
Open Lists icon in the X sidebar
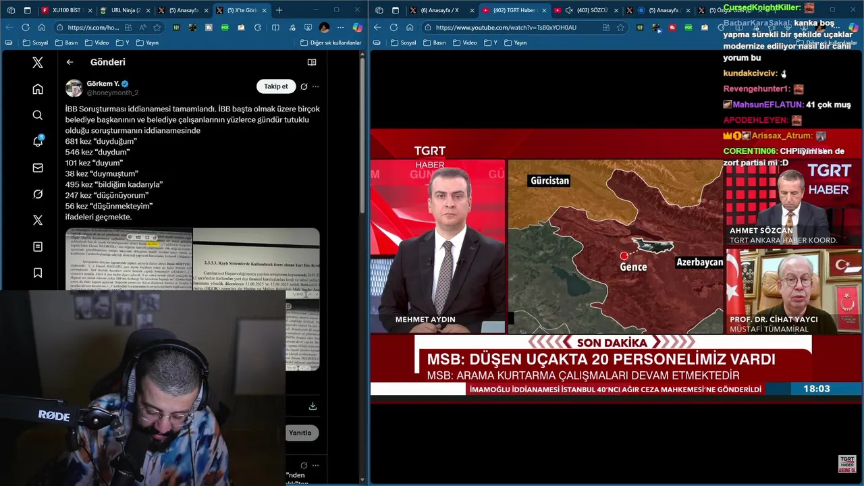38,246
